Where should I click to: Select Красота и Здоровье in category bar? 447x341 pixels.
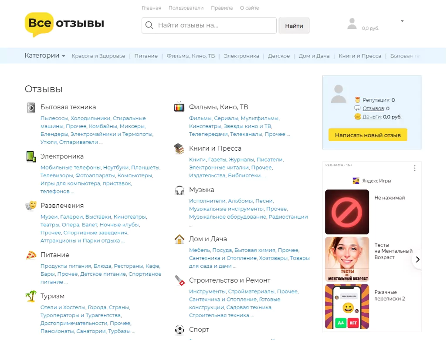[x=98, y=56]
